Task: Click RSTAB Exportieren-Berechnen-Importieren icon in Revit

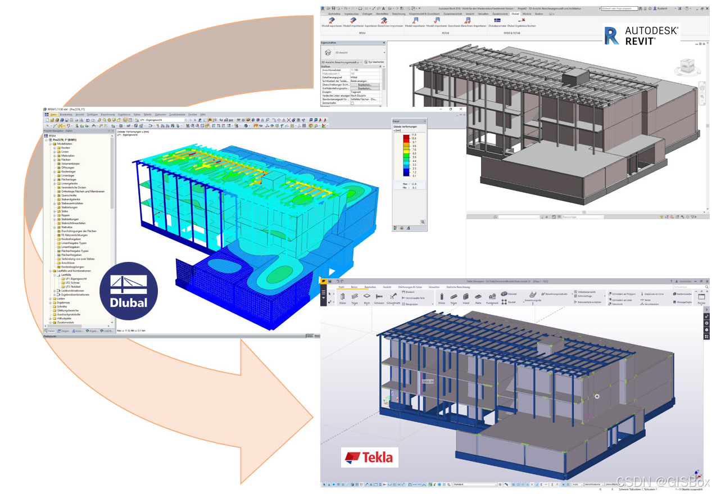Action: [x=466, y=20]
